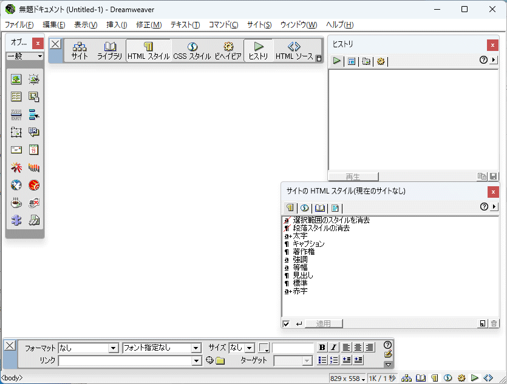Insert a Horizontal Rule from the Objects panel
Screen dimensions: 507x384
[16, 114]
